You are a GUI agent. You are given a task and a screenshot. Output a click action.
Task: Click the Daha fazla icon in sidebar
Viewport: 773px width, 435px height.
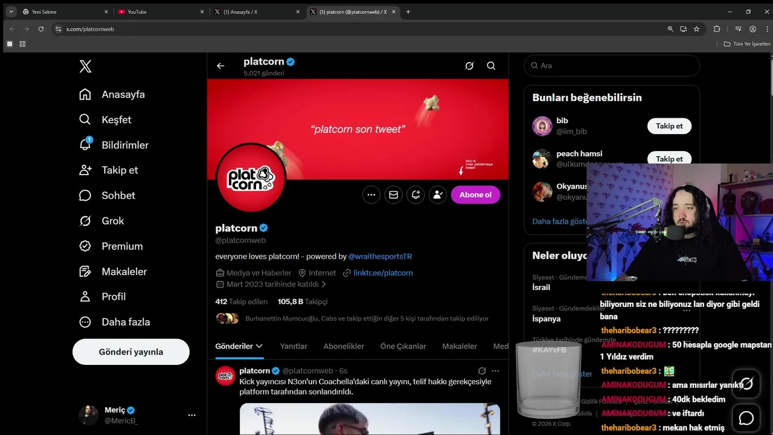pyautogui.click(x=85, y=322)
